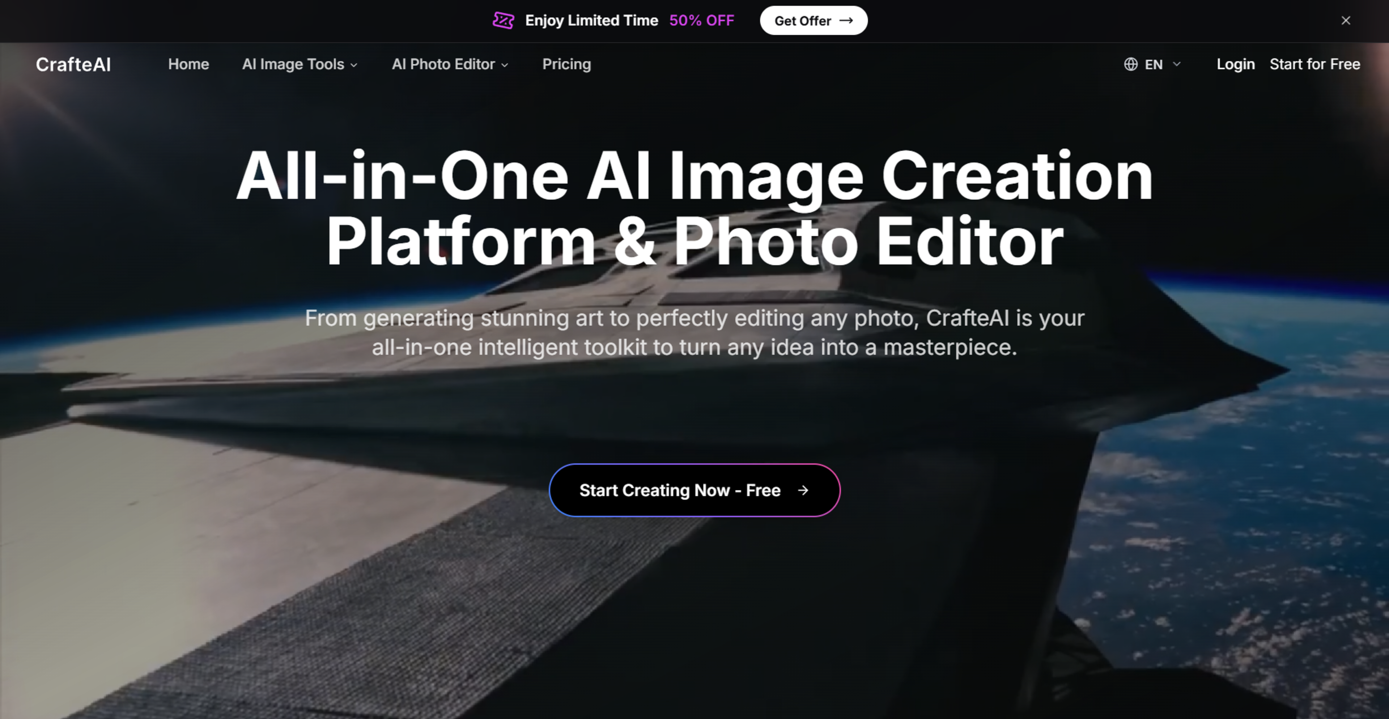Go to the Home nav item
Image resolution: width=1389 pixels, height=719 pixels.
pos(188,64)
